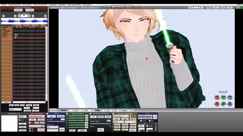
Task: Open follow bone model dropdown in camera
Action: 53,127
